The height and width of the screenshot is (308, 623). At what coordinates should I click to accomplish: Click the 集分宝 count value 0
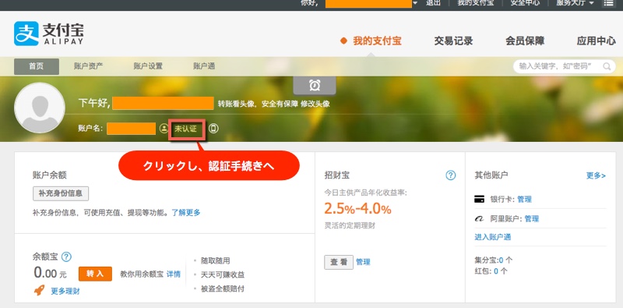[x=502, y=260]
